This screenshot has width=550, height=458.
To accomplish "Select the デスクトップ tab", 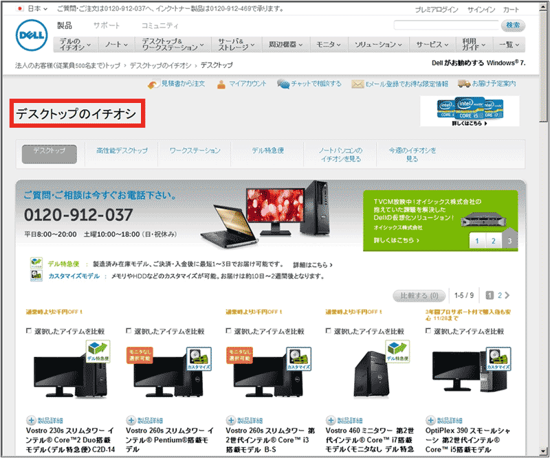I will (49, 154).
